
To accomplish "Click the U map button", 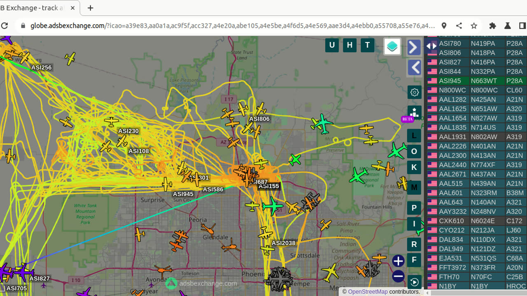I will click(x=332, y=45).
